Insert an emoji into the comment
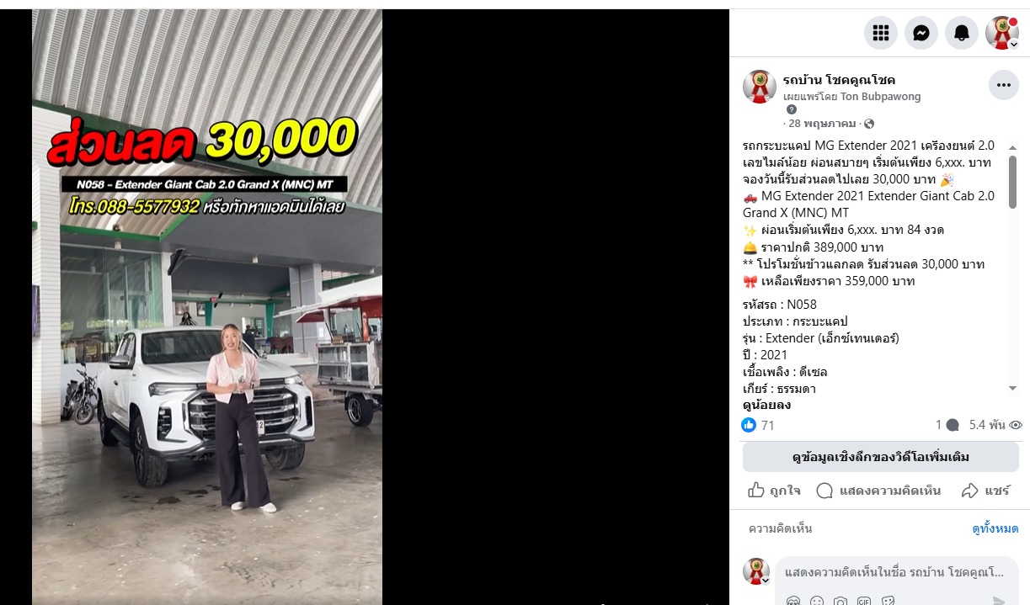This screenshot has height=605, width=1030. [817, 601]
